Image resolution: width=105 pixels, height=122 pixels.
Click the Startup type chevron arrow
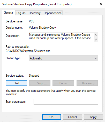click(x=96, y=58)
